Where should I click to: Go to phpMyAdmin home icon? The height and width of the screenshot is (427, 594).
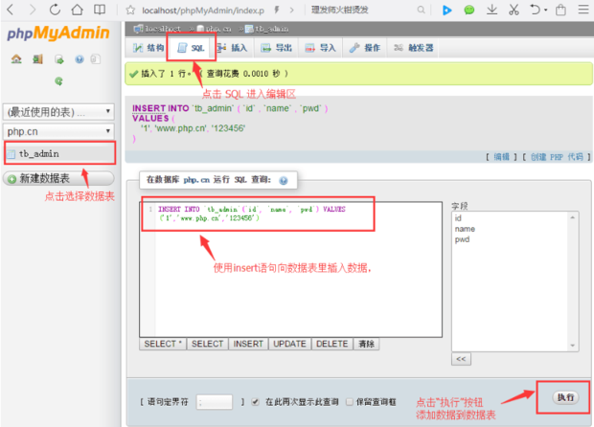pyautogui.click(x=16, y=59)
